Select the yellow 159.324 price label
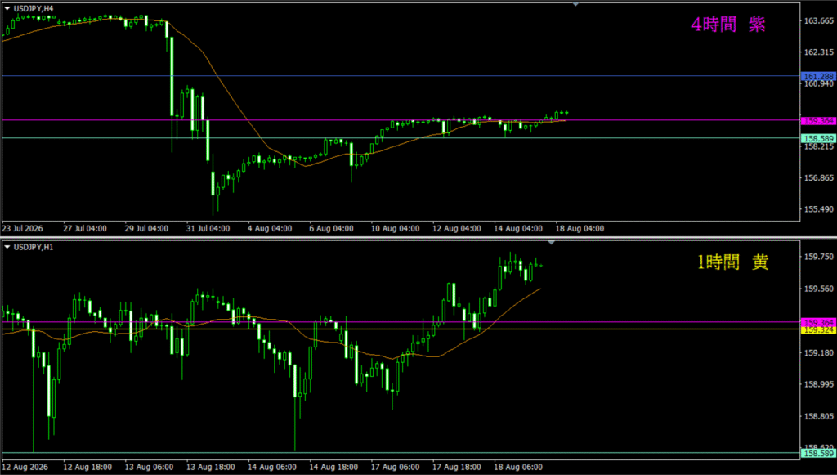 point(818,329)
